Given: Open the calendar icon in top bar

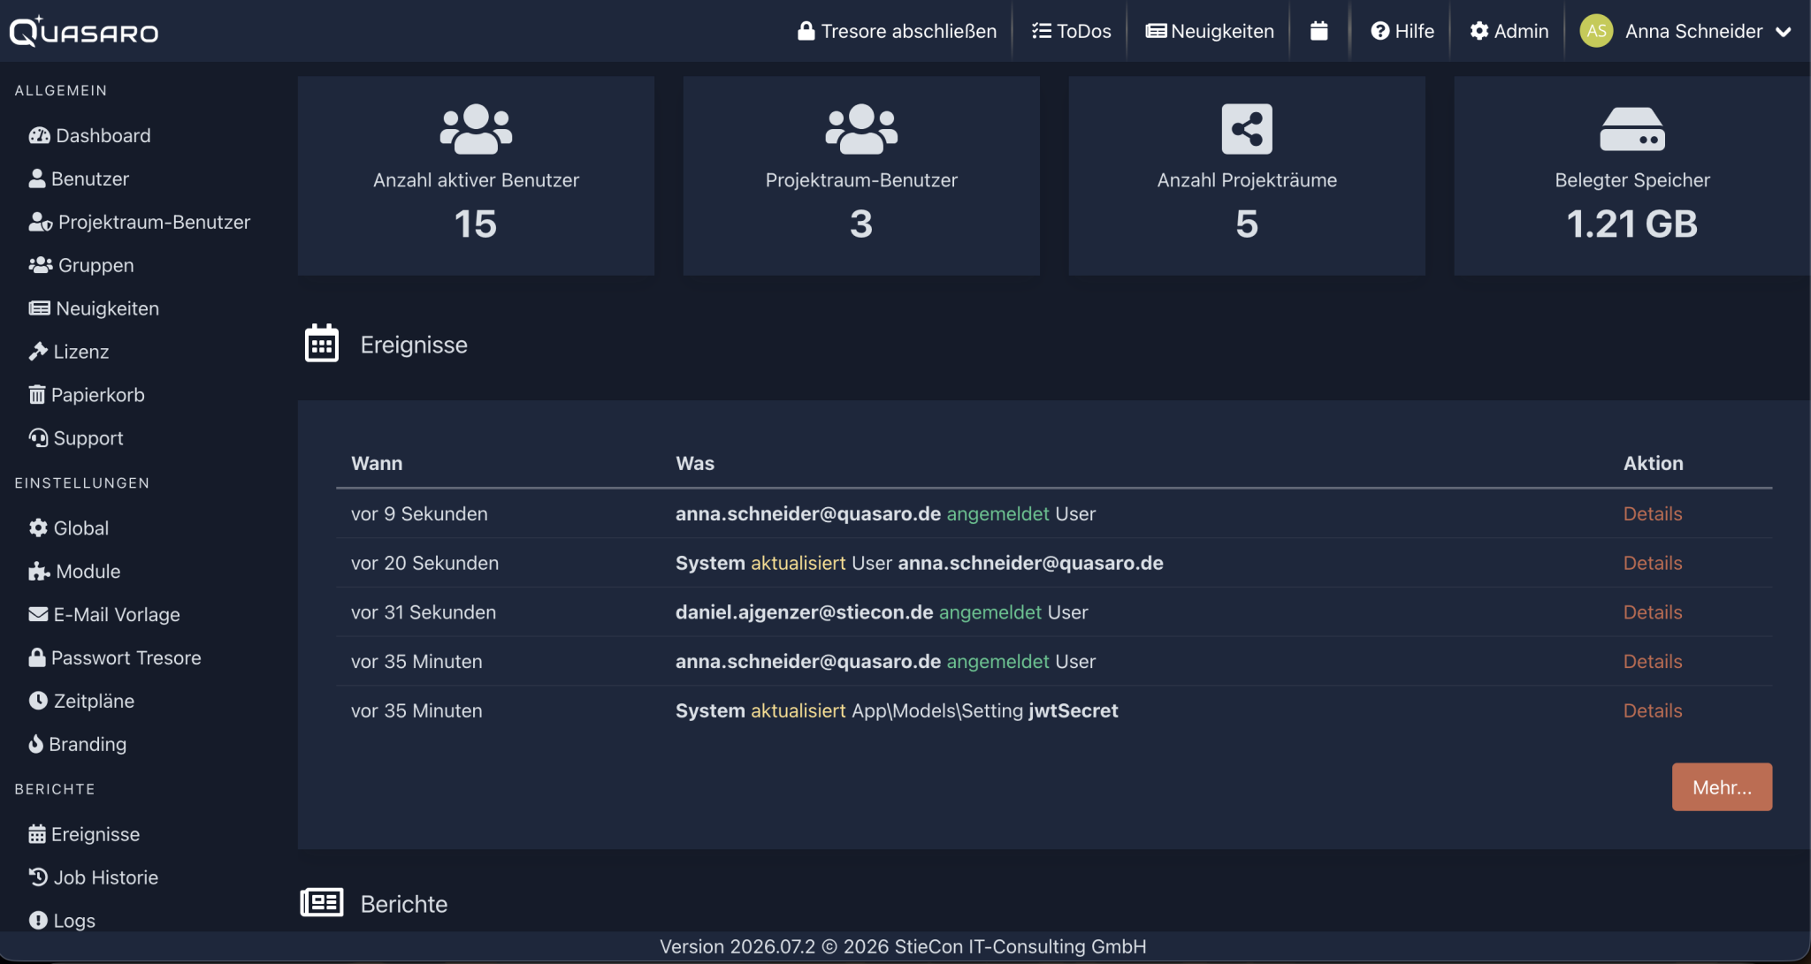Looking at the screenshot, I should click(1319, 31).
